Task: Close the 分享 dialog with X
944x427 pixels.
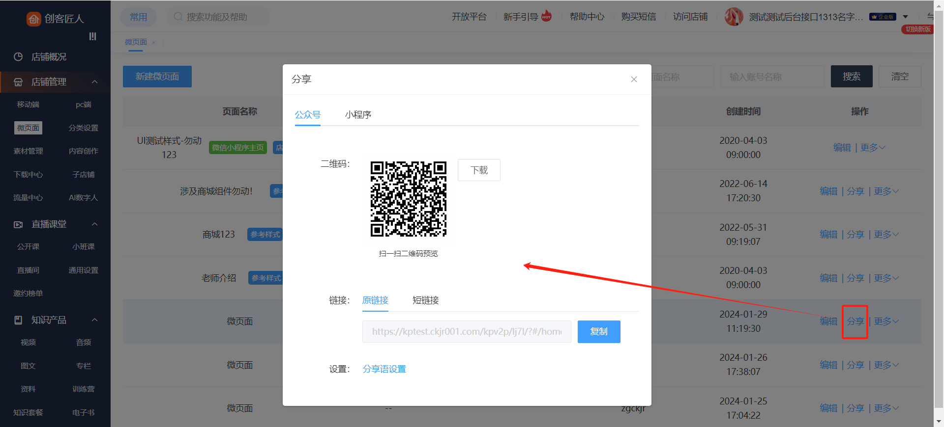Action: click(634, 80)
